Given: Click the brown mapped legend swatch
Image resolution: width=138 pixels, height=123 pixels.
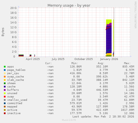Looking at the screenshot, I should [5, 107].
